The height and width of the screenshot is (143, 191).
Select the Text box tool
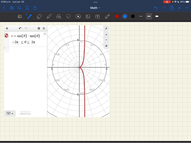[97, 16]
